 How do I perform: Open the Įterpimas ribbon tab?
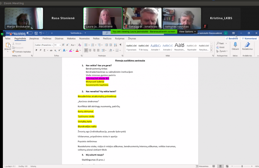(x=34, y=39)
